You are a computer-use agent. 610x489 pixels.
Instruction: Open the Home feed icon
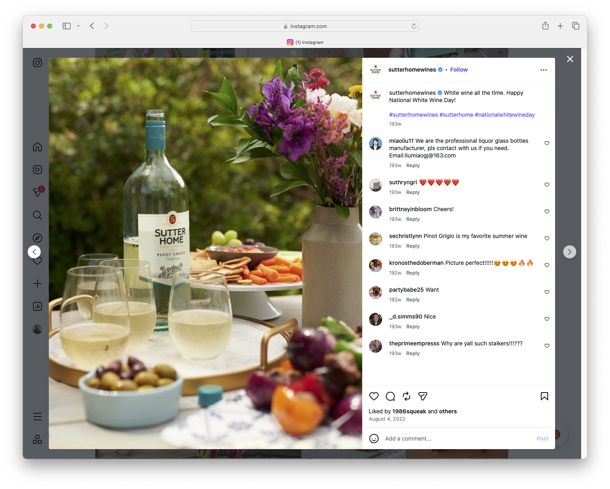pyautogui.click(x=37, y=147)
